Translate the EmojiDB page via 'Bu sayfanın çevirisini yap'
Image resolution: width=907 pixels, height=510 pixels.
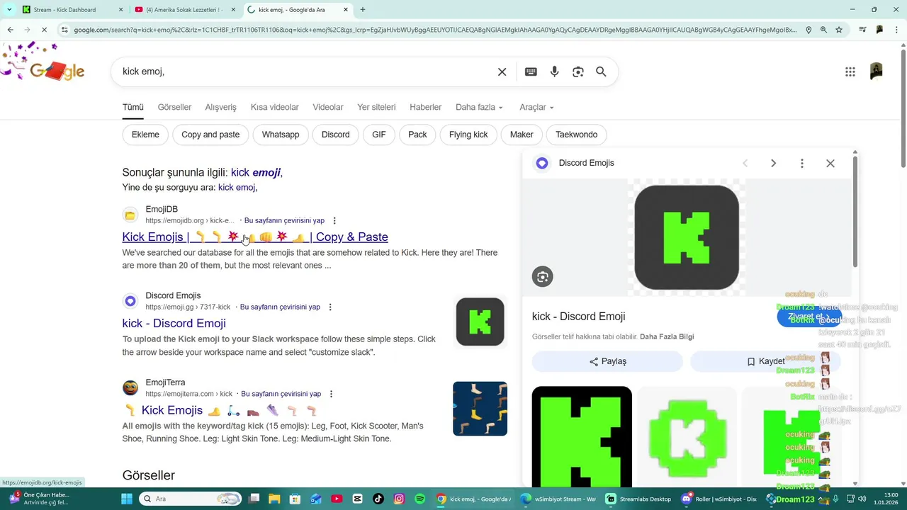click(x=284, y=221)
